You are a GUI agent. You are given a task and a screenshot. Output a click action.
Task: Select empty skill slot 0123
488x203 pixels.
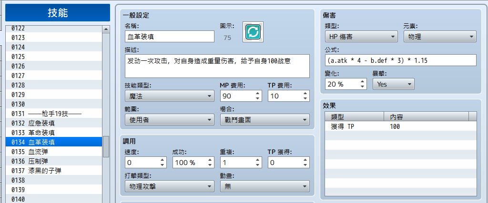54,38
